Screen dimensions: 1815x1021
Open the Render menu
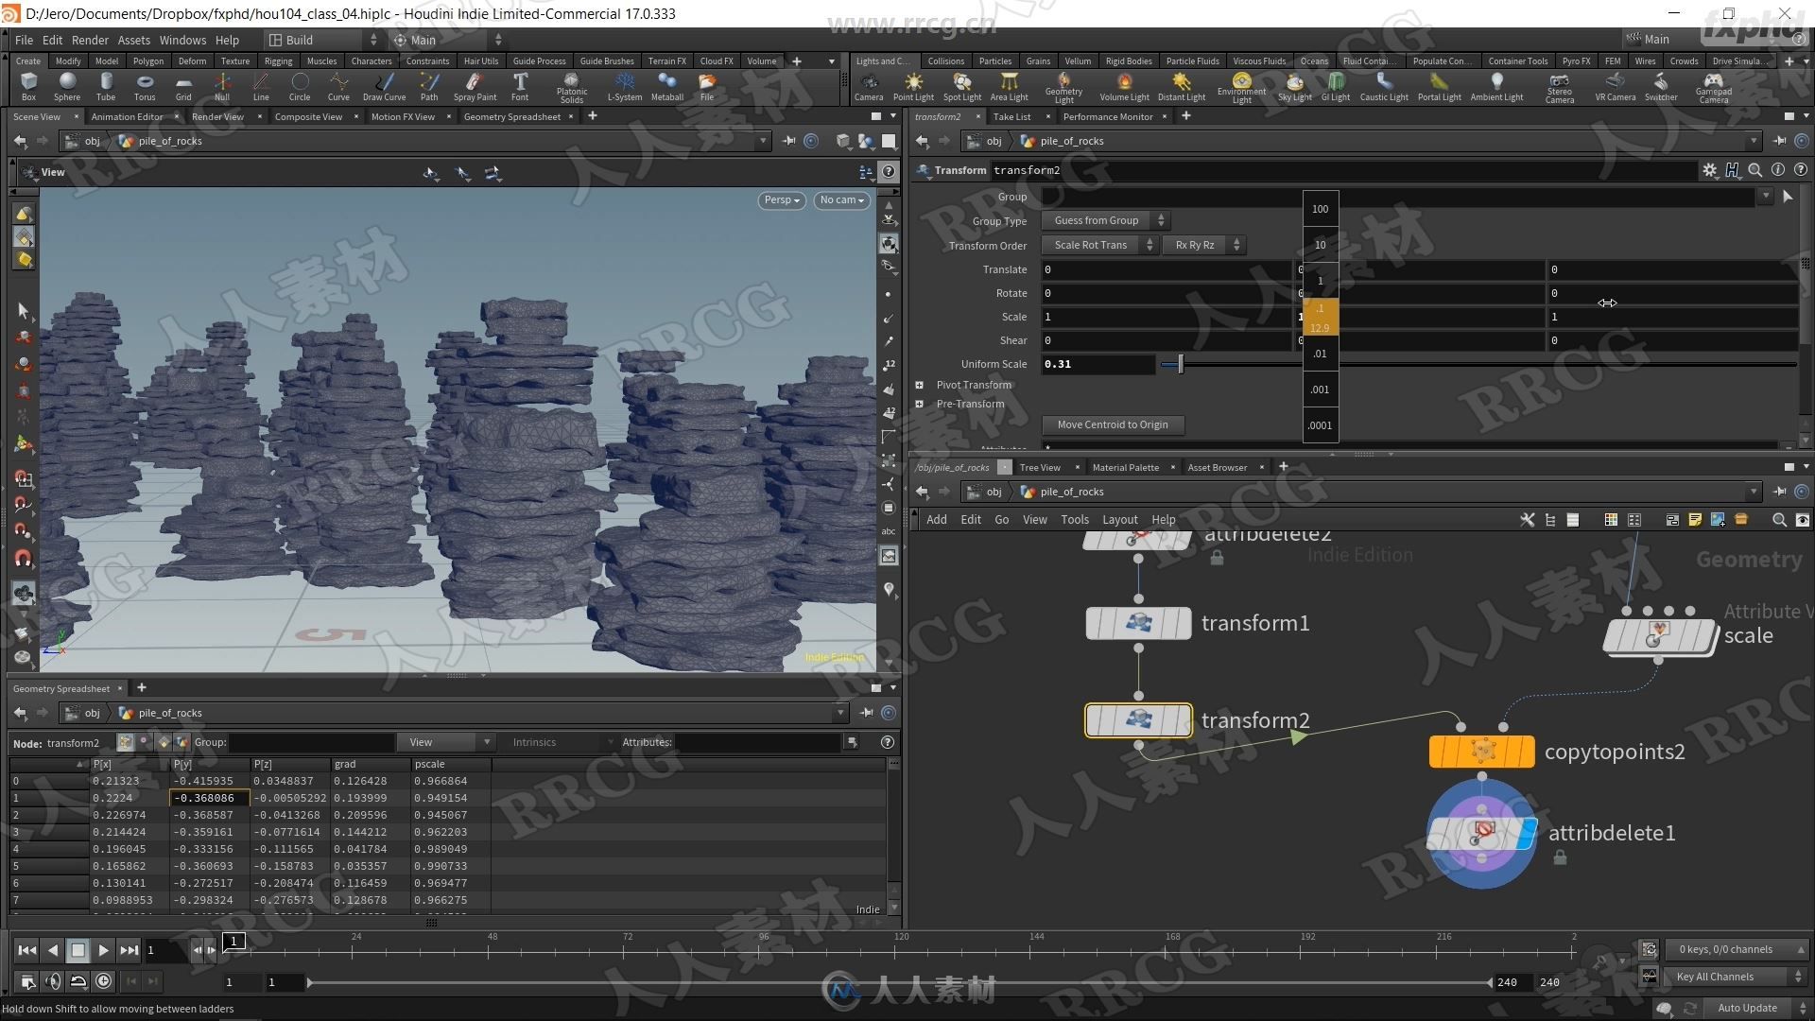click(90, 40)
